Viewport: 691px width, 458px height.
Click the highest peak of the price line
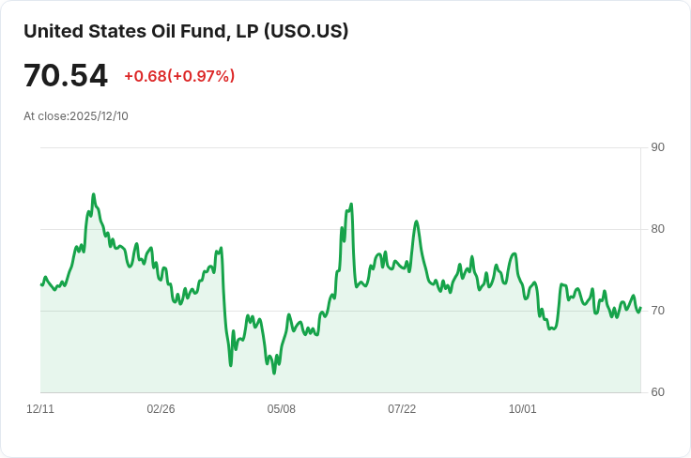(93, 194)
